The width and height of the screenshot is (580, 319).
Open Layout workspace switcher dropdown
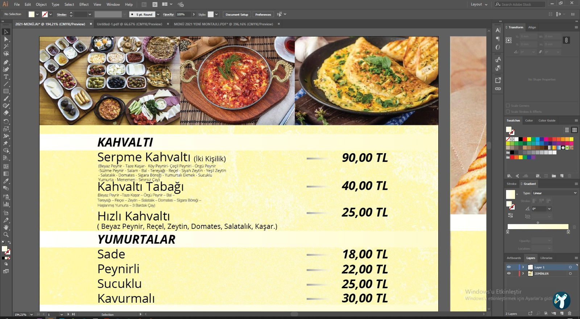(x=479, y=4)
